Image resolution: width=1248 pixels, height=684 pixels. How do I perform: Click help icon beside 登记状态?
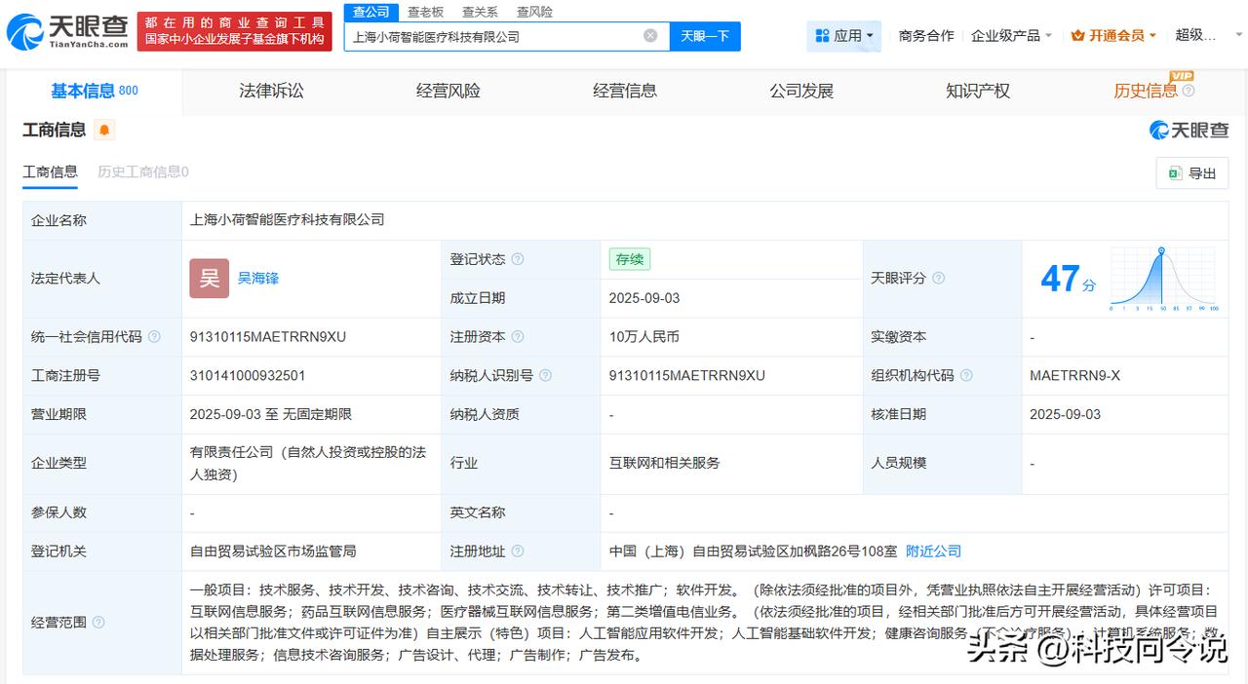pos(518,259)
